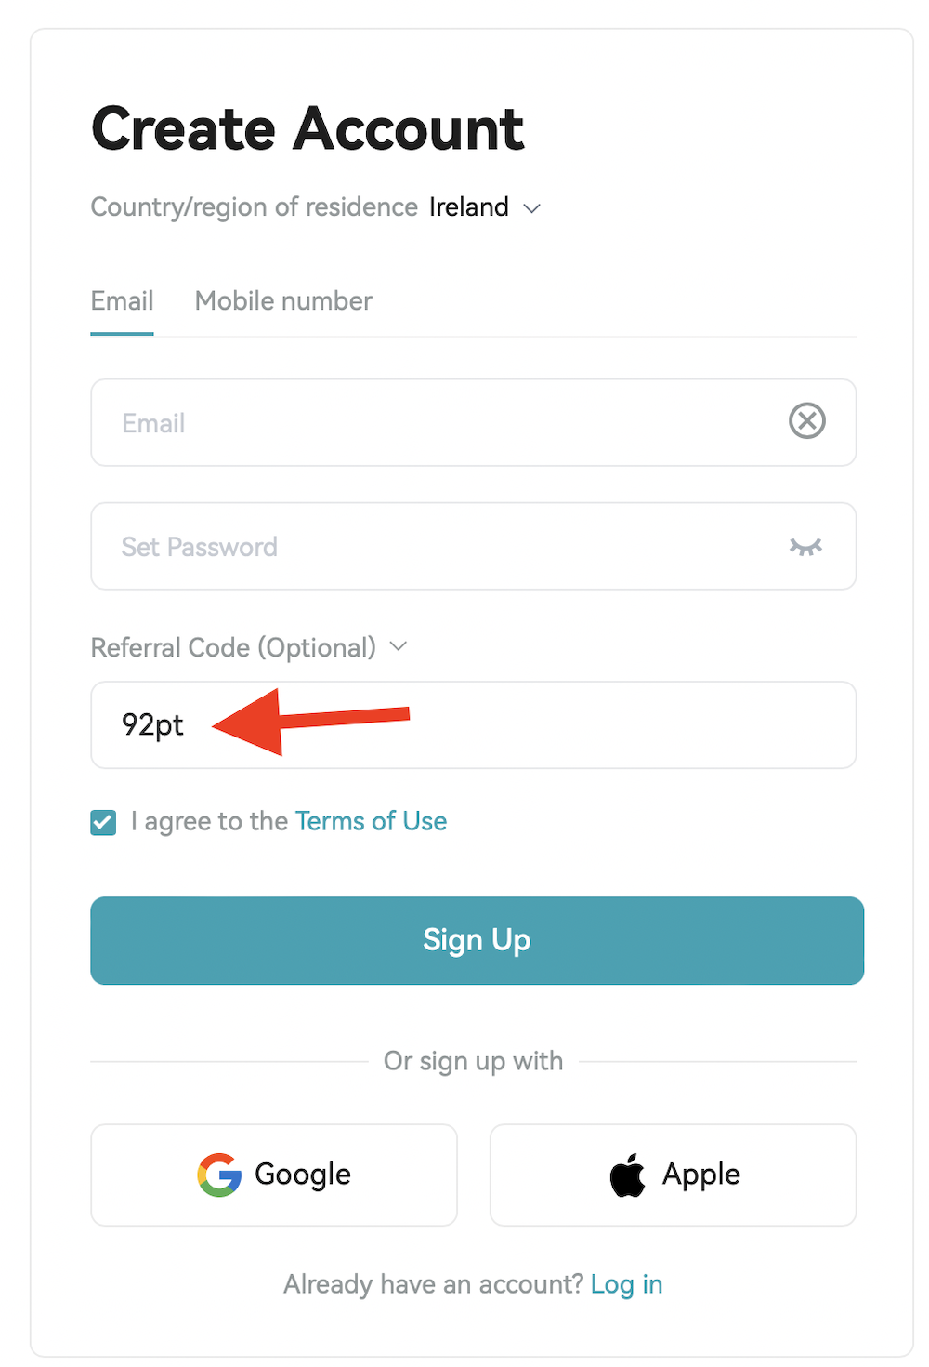Viewport: 929px width, 1367px height.
Task: Open the Terms of Use link
Action: click(371, 821)
